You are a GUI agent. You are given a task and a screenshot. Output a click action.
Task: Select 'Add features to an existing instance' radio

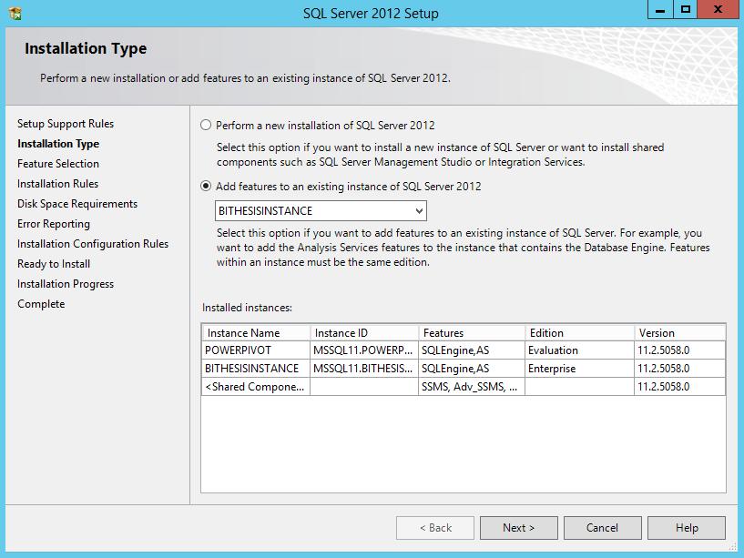(206, 186)
